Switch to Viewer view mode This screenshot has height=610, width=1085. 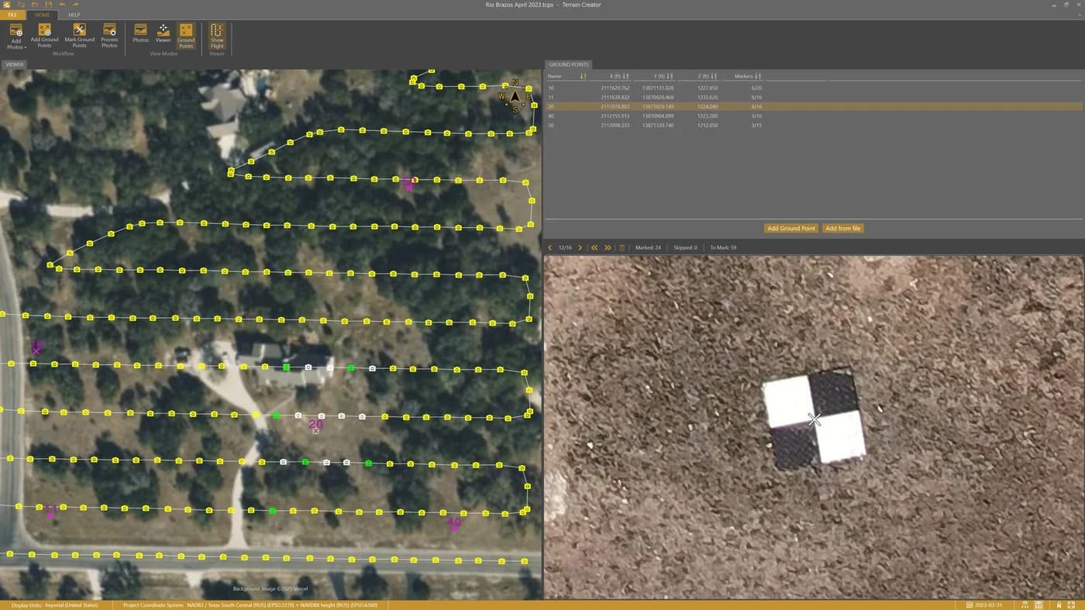pos(163,33)
